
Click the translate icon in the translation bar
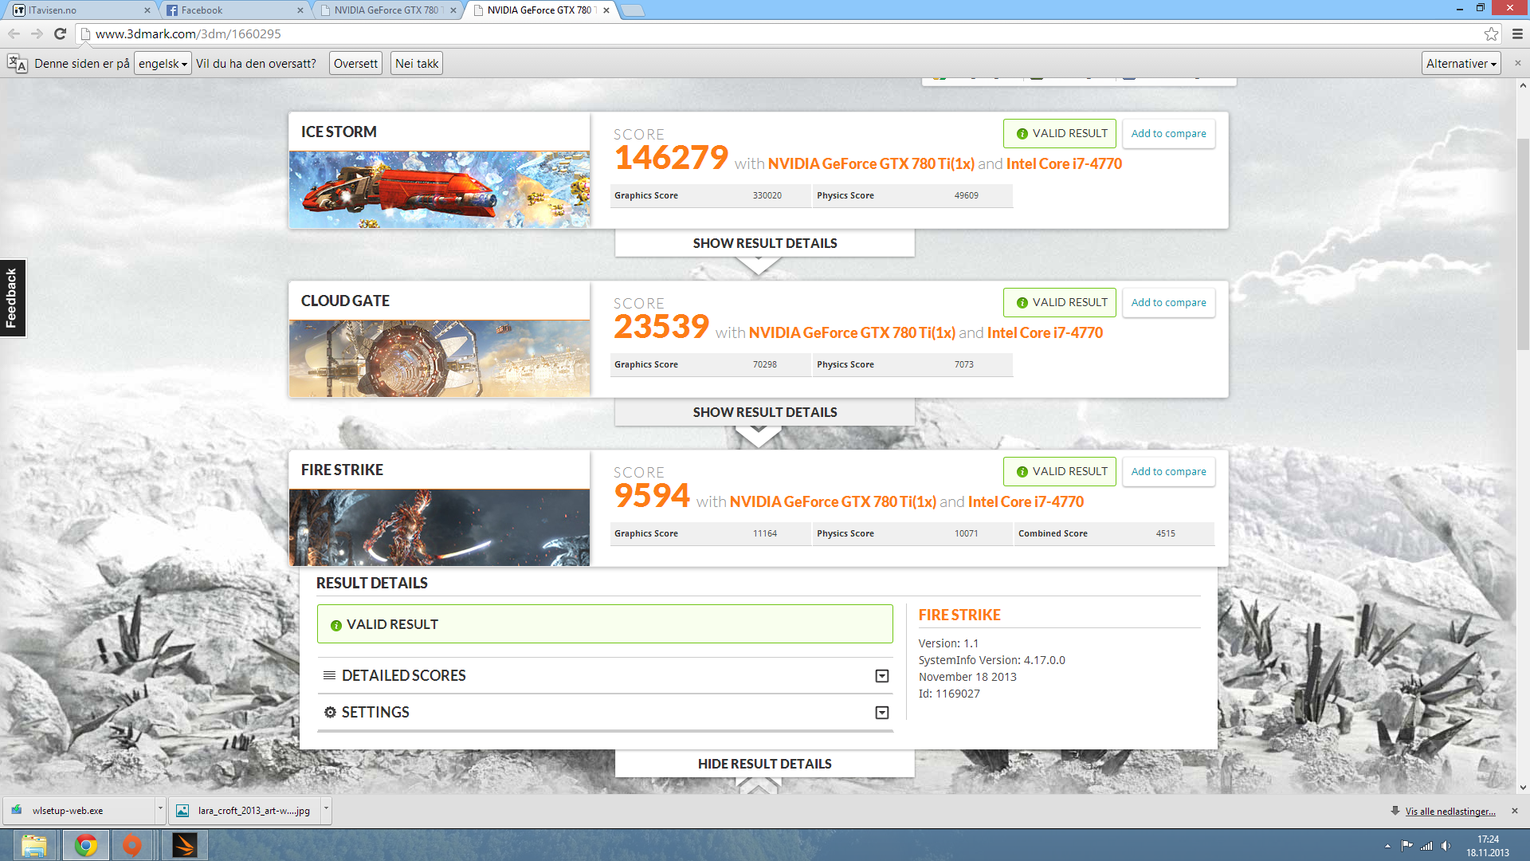[17, 63]
